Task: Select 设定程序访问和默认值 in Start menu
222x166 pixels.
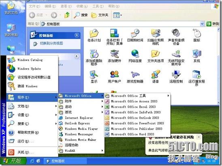Action: click(x=32, y=77)
